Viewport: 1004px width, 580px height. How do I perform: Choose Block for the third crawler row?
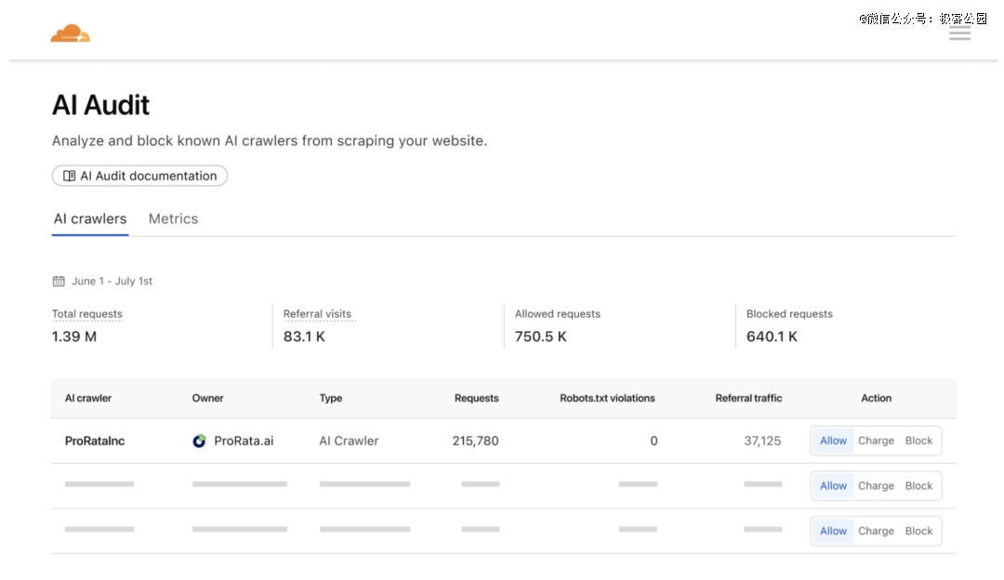tap(918, 531)
